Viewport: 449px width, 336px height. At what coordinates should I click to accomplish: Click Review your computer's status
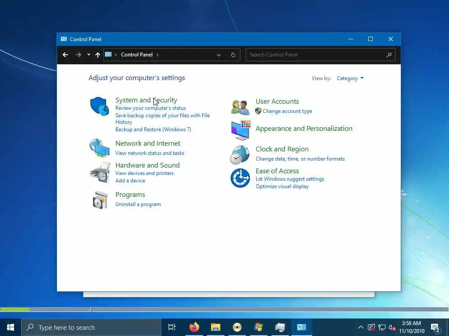(150, 108)
